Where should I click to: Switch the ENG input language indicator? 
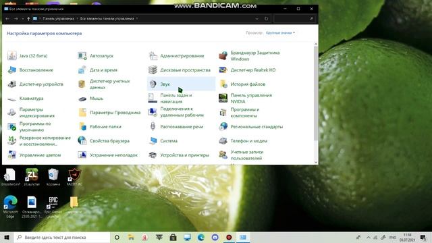393,237
